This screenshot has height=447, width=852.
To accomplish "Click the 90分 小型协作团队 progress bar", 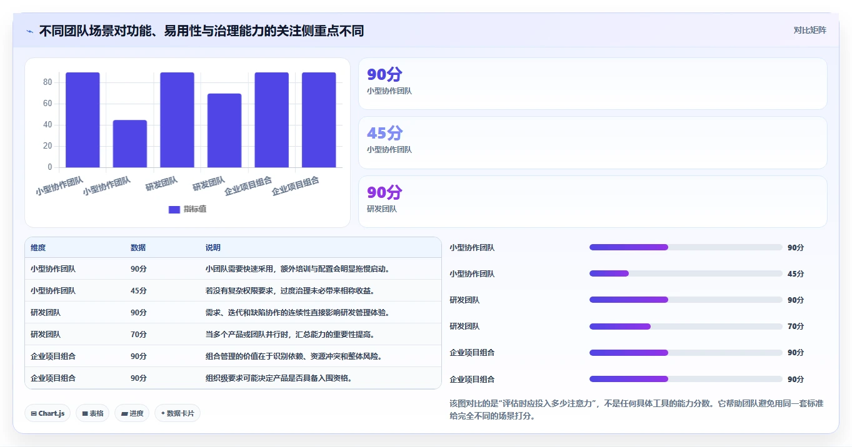I will [686, 247].
